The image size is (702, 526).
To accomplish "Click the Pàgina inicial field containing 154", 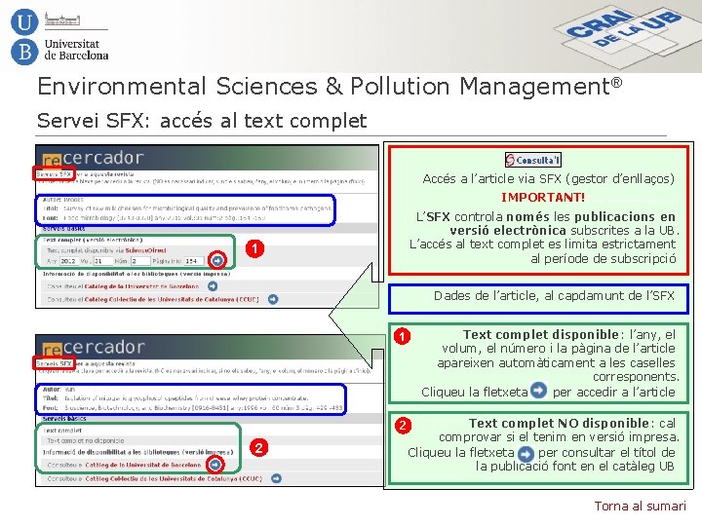I will (x=194, y=261).
